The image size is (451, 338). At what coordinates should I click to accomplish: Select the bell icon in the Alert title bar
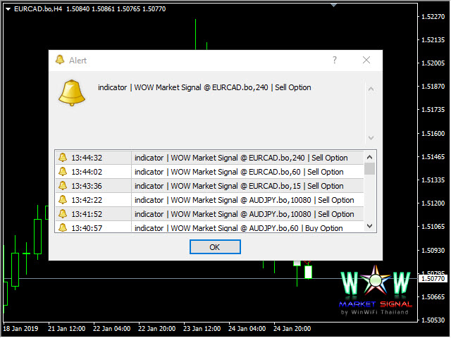click(x=60, y=60)
